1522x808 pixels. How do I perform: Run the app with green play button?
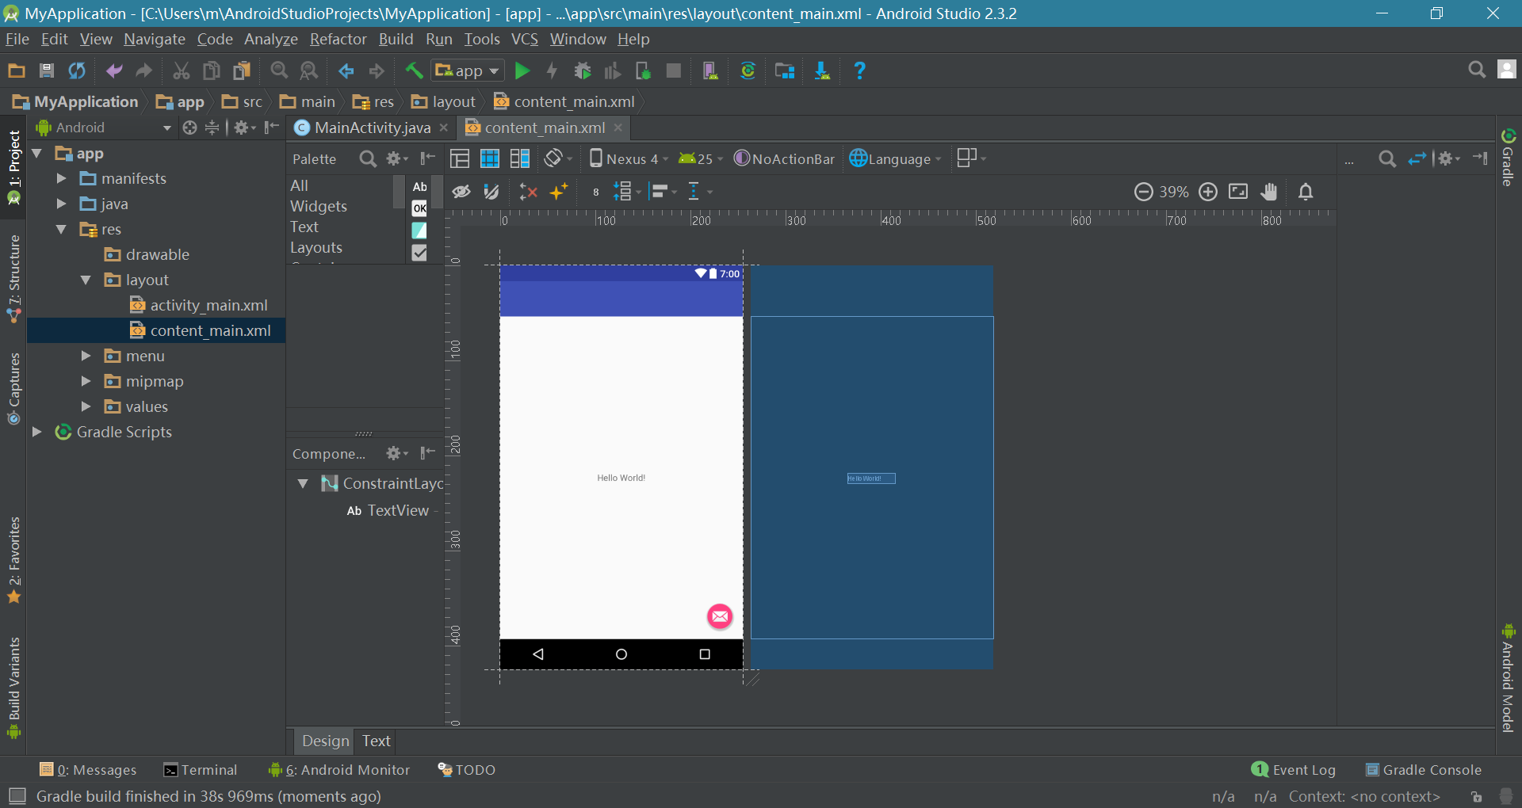(x=522, y=71)
